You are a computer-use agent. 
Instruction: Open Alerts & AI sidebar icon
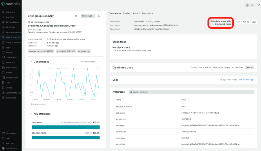tap(3, 62)
